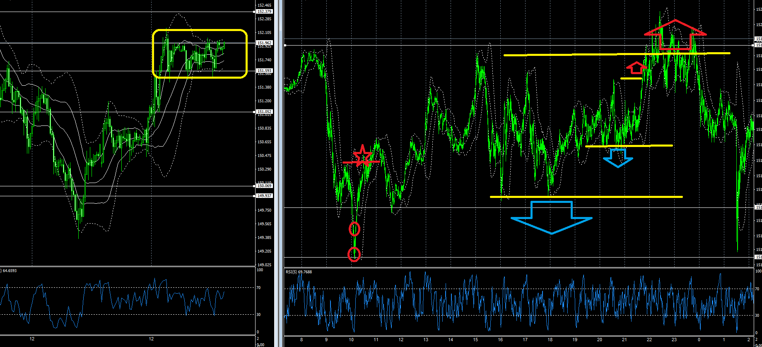The width and height of the screenshot is (762, 347).
Task: Click 149.385 on the left price scale
Action: pyautogui.click(x=265, y=238)
